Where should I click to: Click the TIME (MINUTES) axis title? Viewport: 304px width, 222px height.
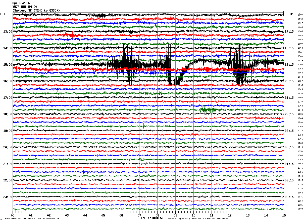coord(151,218)
